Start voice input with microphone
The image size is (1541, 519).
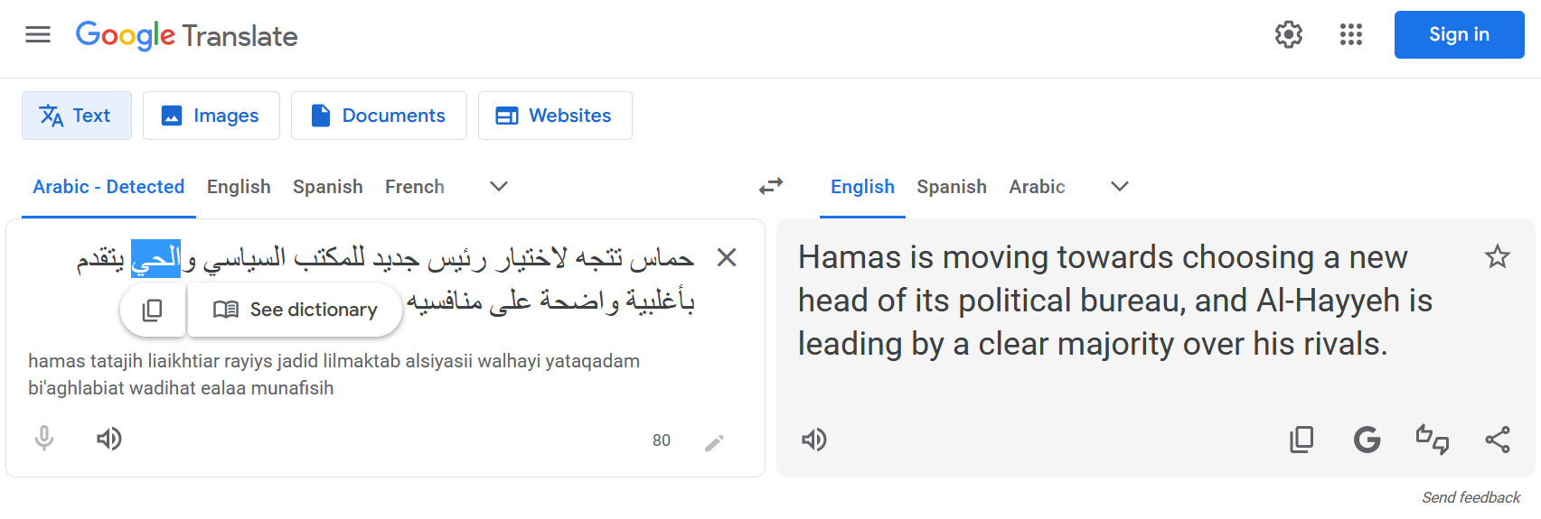point(44,439)
